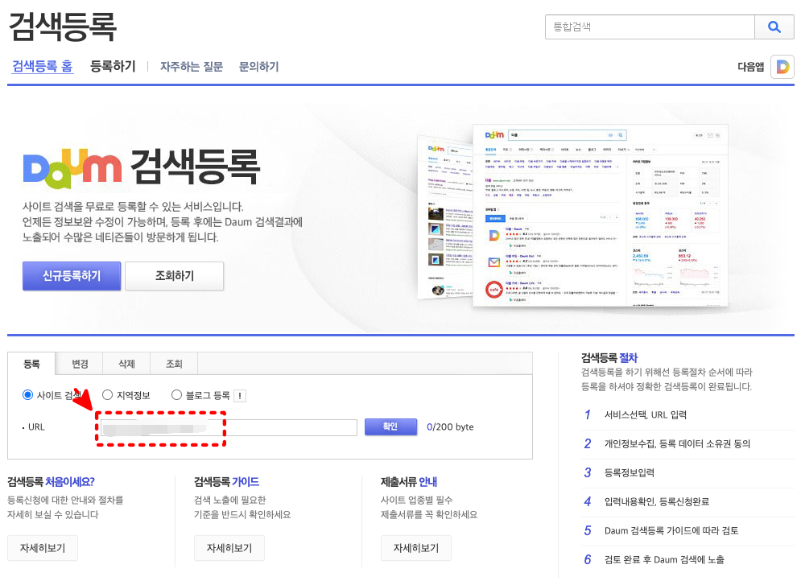Viewport: 801px width, 581px height.
Task: Click 조회하기 button
Action: (x=174, y=276)
